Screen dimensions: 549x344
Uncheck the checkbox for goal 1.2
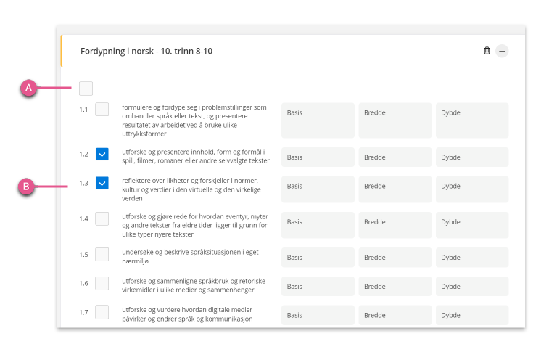[x=102, y=154]
